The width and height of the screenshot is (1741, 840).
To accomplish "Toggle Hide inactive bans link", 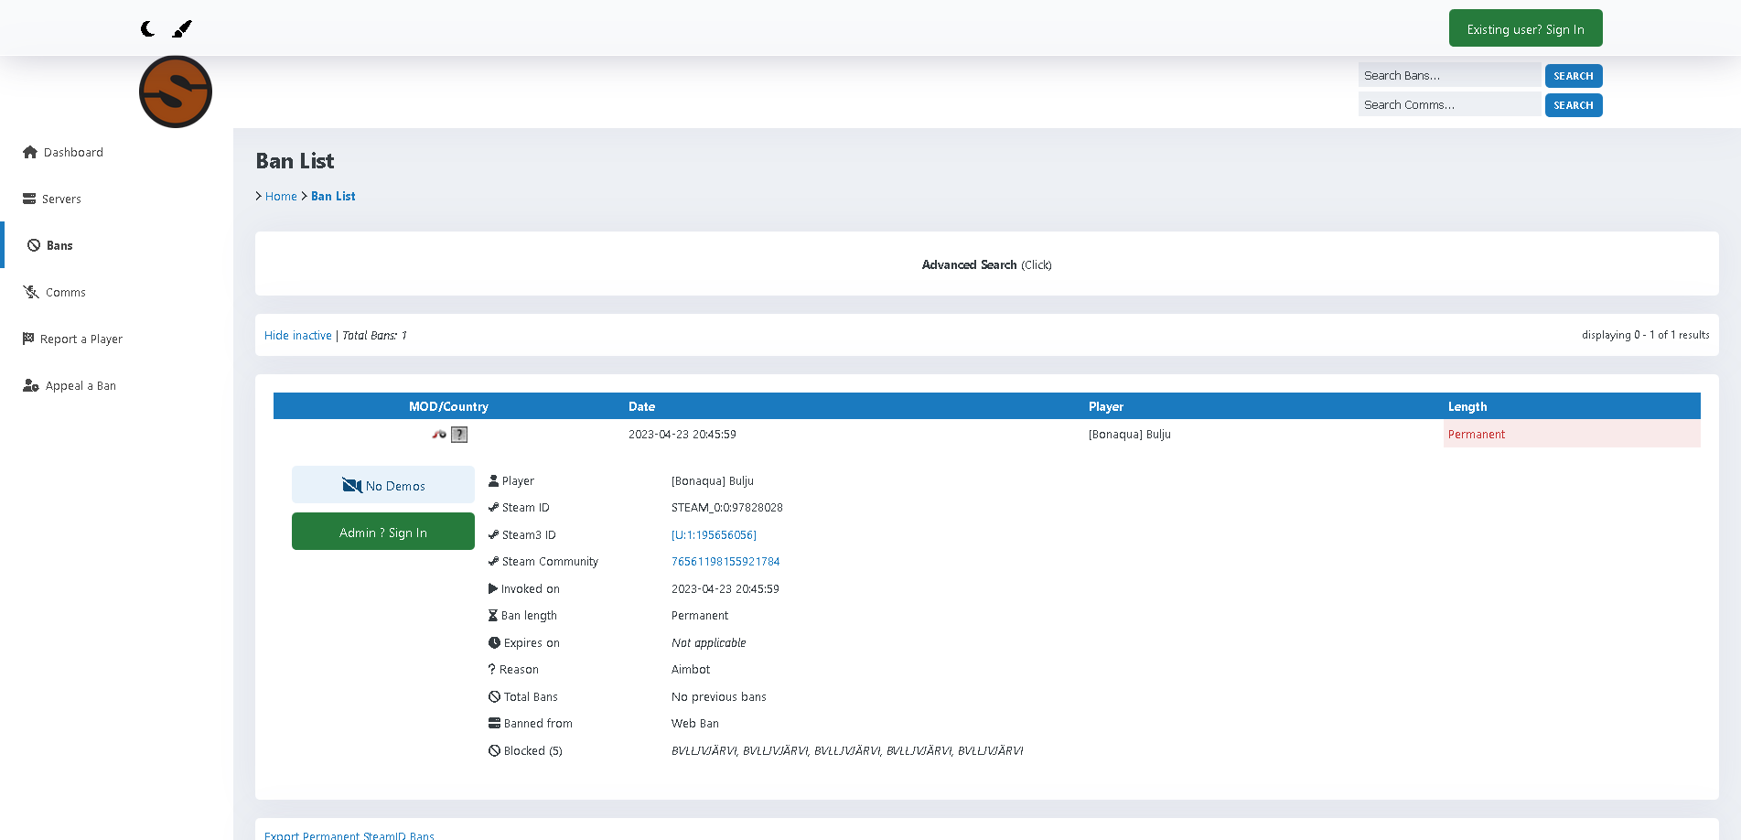I will pos(298,336).
